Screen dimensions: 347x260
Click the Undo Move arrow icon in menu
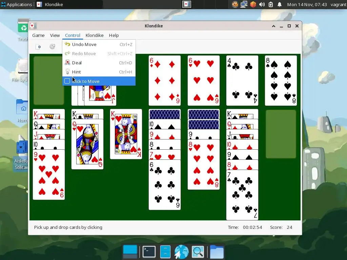tap(67, 44)
